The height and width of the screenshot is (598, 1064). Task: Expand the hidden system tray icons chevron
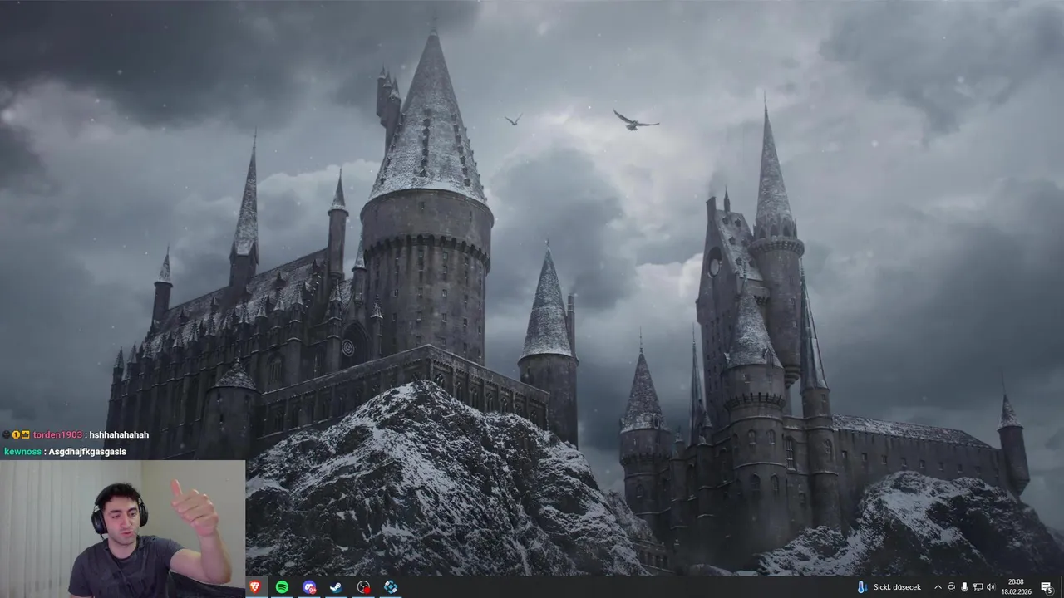pos(938,587)
